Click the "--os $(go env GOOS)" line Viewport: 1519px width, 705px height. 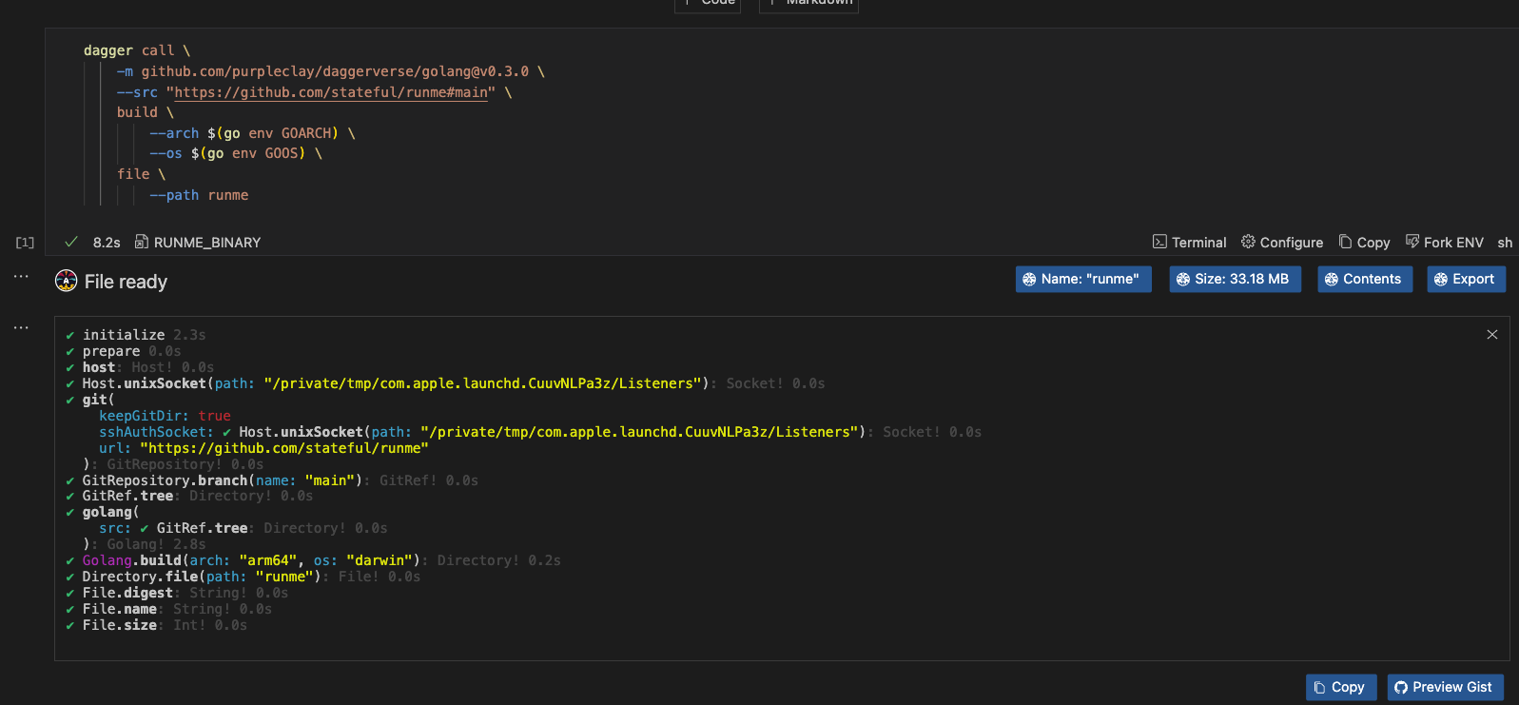point(236,153)
